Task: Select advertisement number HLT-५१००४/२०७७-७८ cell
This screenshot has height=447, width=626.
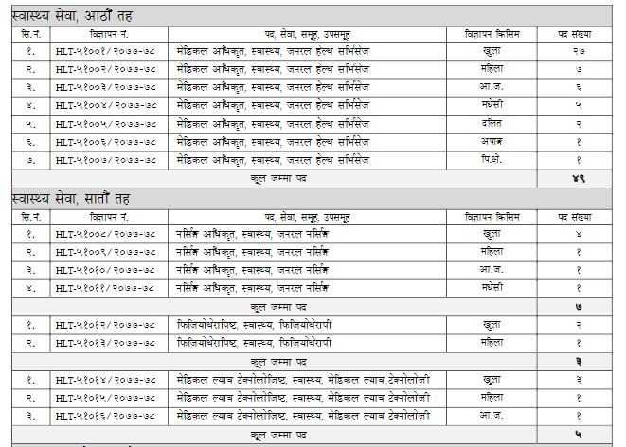Action: [108, 105]
